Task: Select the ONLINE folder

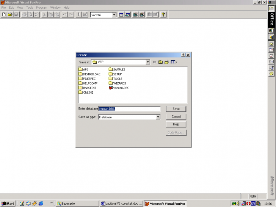Action: (x=86, y=92)
